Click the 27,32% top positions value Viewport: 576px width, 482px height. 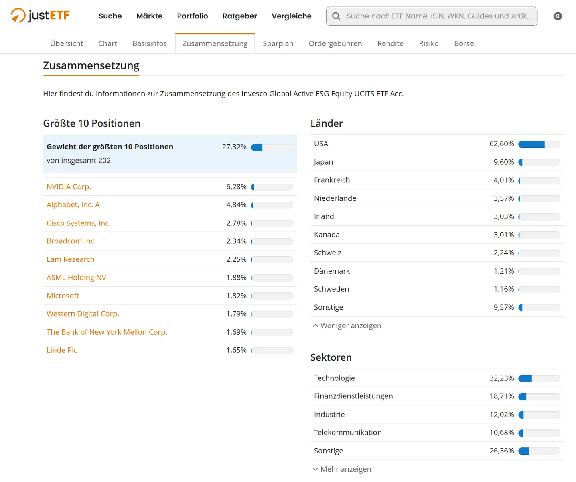coord(234,147)
